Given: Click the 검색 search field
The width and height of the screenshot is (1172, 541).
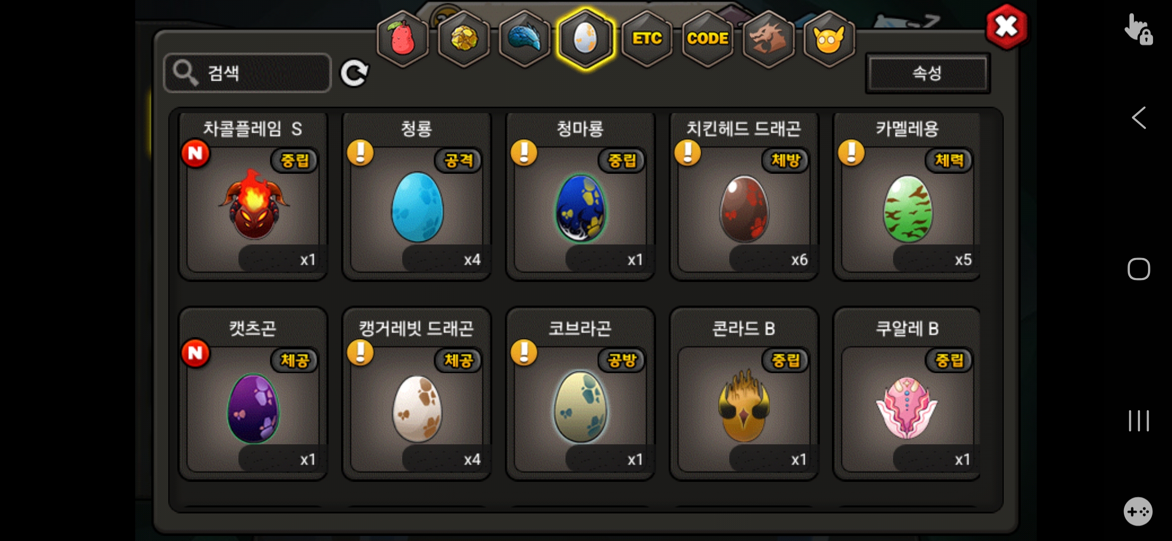Looking at the screenshot, I should click(247, 73).
